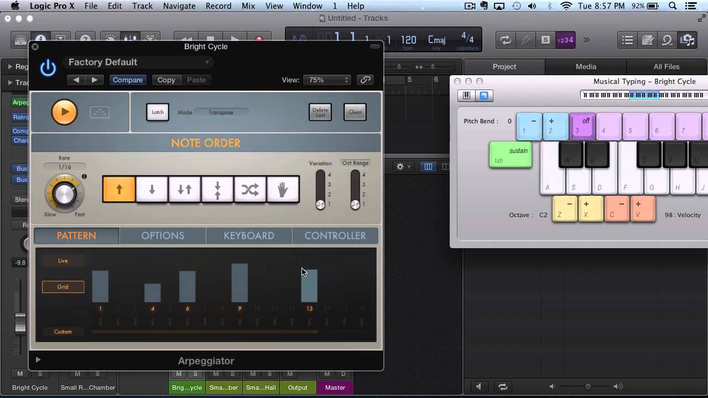
Task: Click the record button in transport
Action: 259,40
